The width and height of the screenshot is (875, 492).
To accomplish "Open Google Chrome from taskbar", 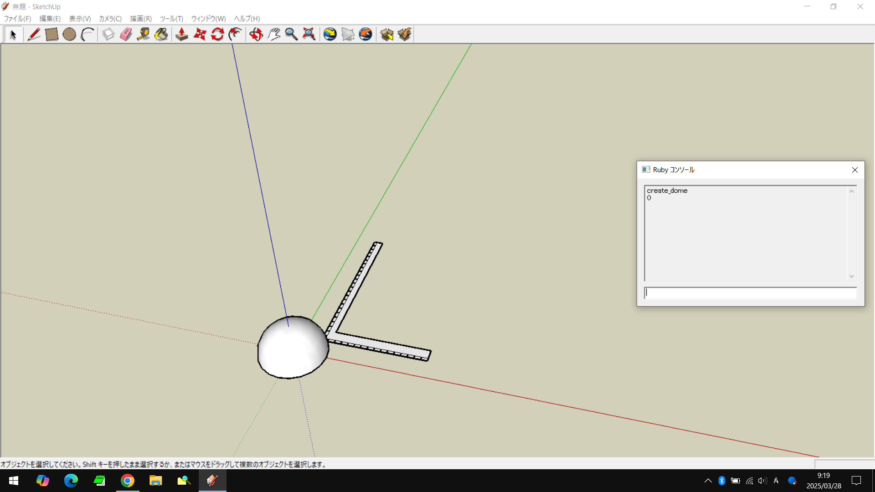I will click(128, 481).
